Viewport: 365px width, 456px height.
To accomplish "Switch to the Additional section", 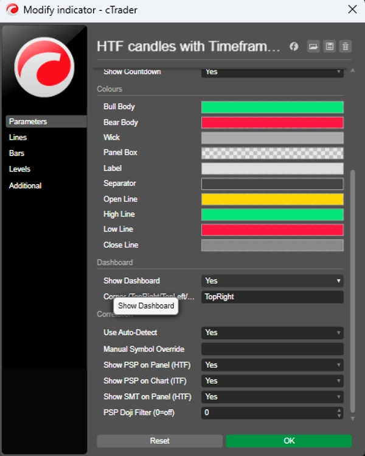I will [25, 185].
